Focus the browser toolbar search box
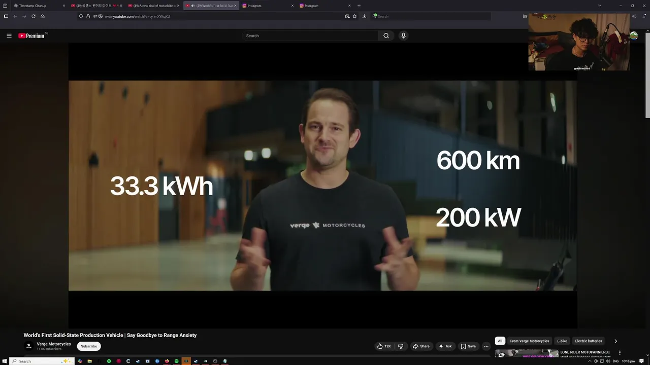 tap(431, 16)
